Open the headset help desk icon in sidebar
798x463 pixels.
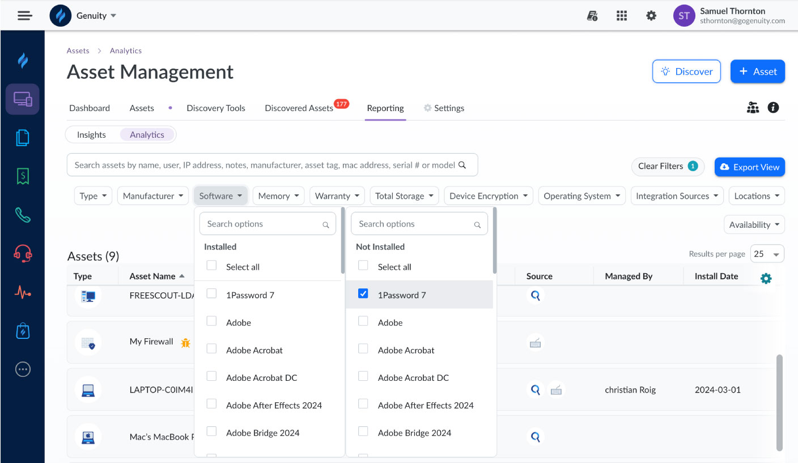[x=23, y=253]
